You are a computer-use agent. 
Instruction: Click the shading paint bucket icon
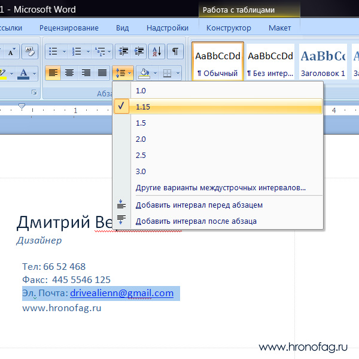point(144,73)
